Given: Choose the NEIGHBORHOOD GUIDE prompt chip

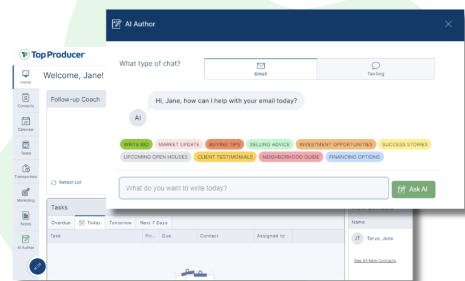Looking at the screenshot, I should pos(291,157).
